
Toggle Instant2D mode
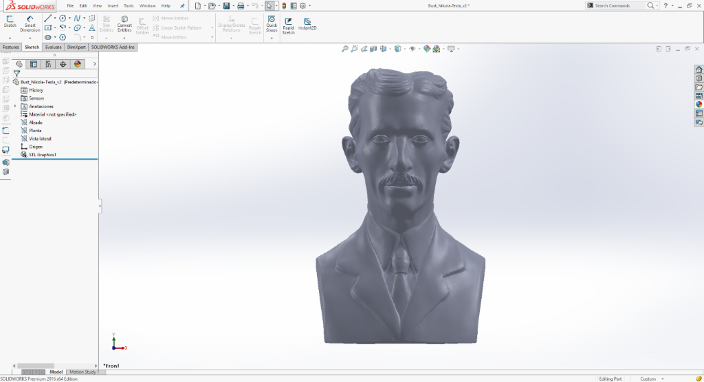[307, 24]
